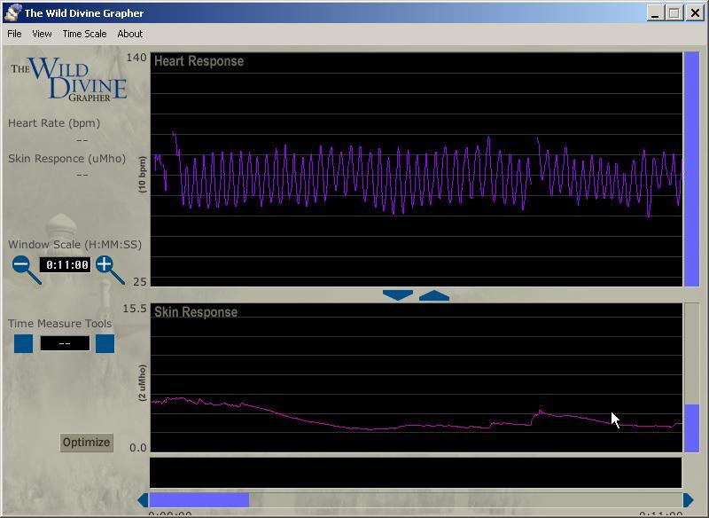Click the Heart Response vertical range slider
Image resolution: width=709 pixels, height=518 pixels.
pos(691,169)
